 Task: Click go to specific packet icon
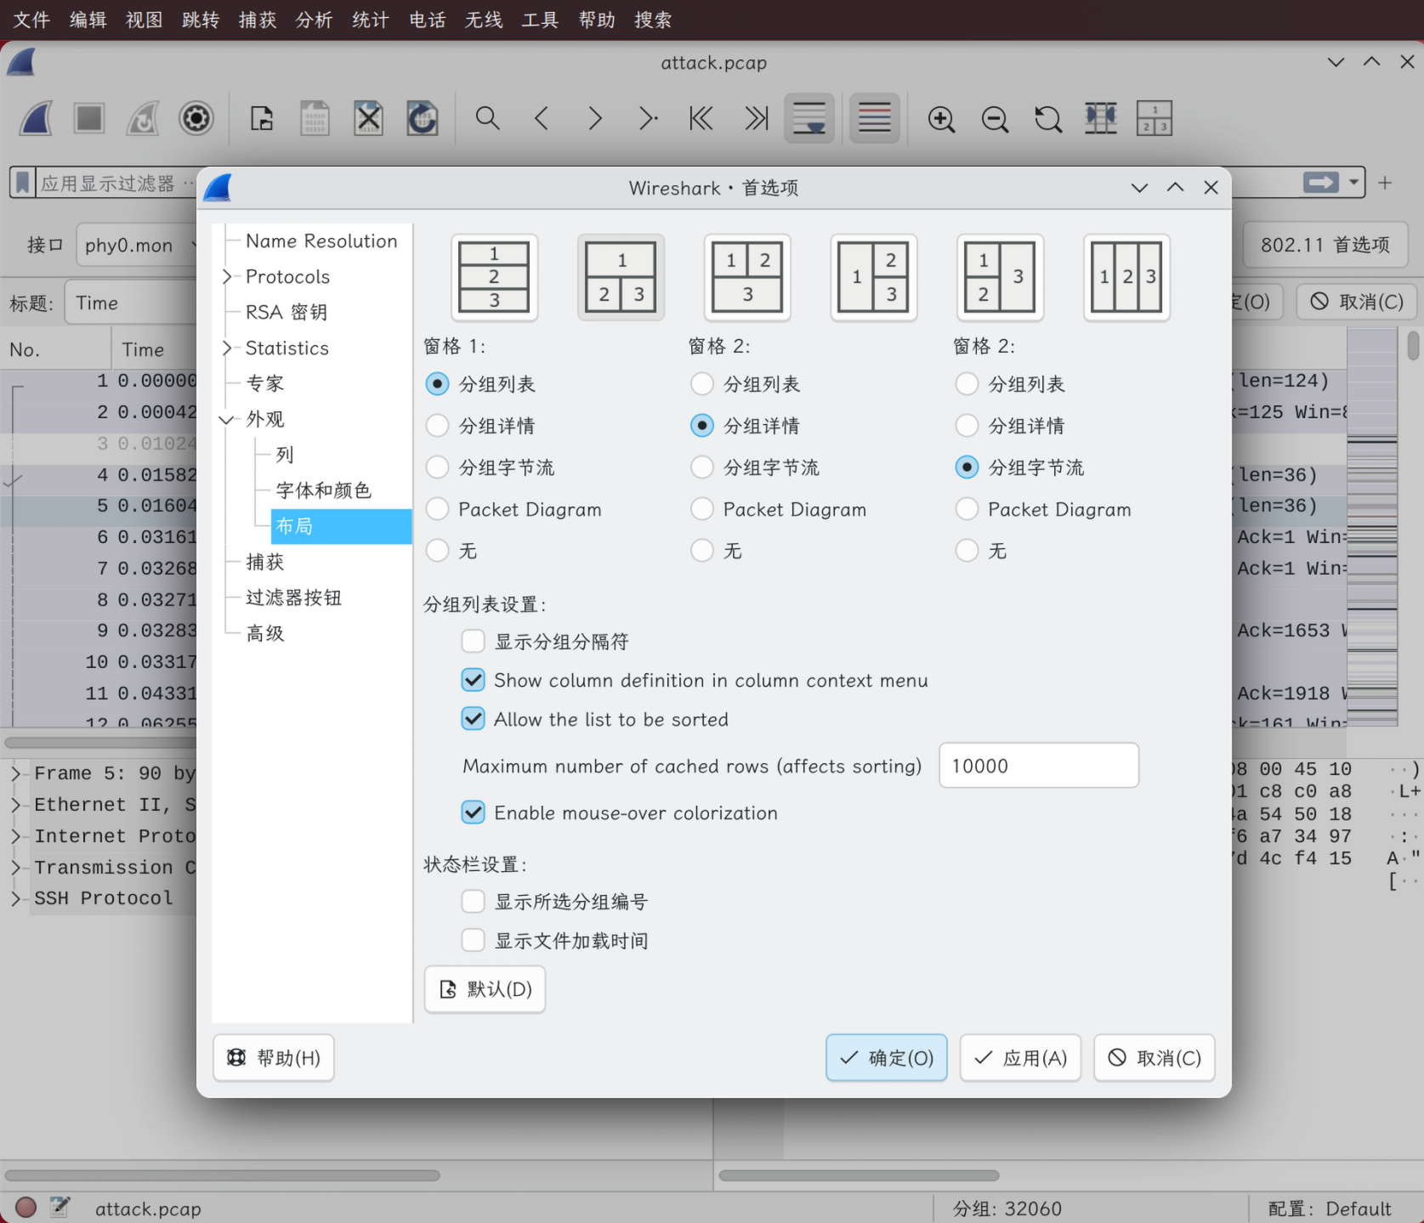[649, 118]
